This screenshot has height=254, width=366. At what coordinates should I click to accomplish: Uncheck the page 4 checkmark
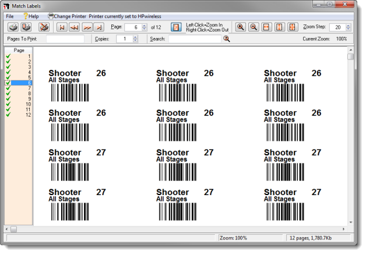tap(8, 72)
